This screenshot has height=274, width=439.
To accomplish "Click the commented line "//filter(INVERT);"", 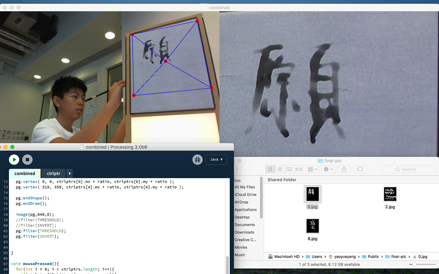I will 36,225.
